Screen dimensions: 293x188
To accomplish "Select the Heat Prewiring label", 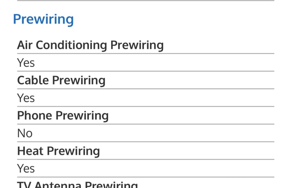I will (58, 151).
